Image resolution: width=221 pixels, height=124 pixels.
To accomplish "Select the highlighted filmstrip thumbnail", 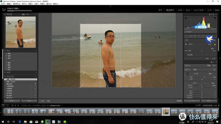I will (166, 112).
